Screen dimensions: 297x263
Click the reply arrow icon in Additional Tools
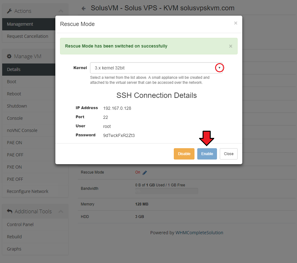point(9,211)
